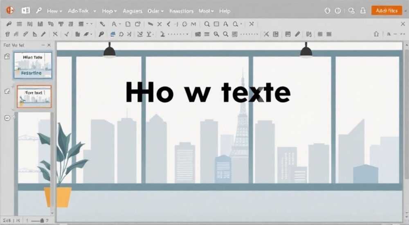Select the pencil tool in second row
The width and height of the screenshot is (409, 225).
[x=43, y=34]
